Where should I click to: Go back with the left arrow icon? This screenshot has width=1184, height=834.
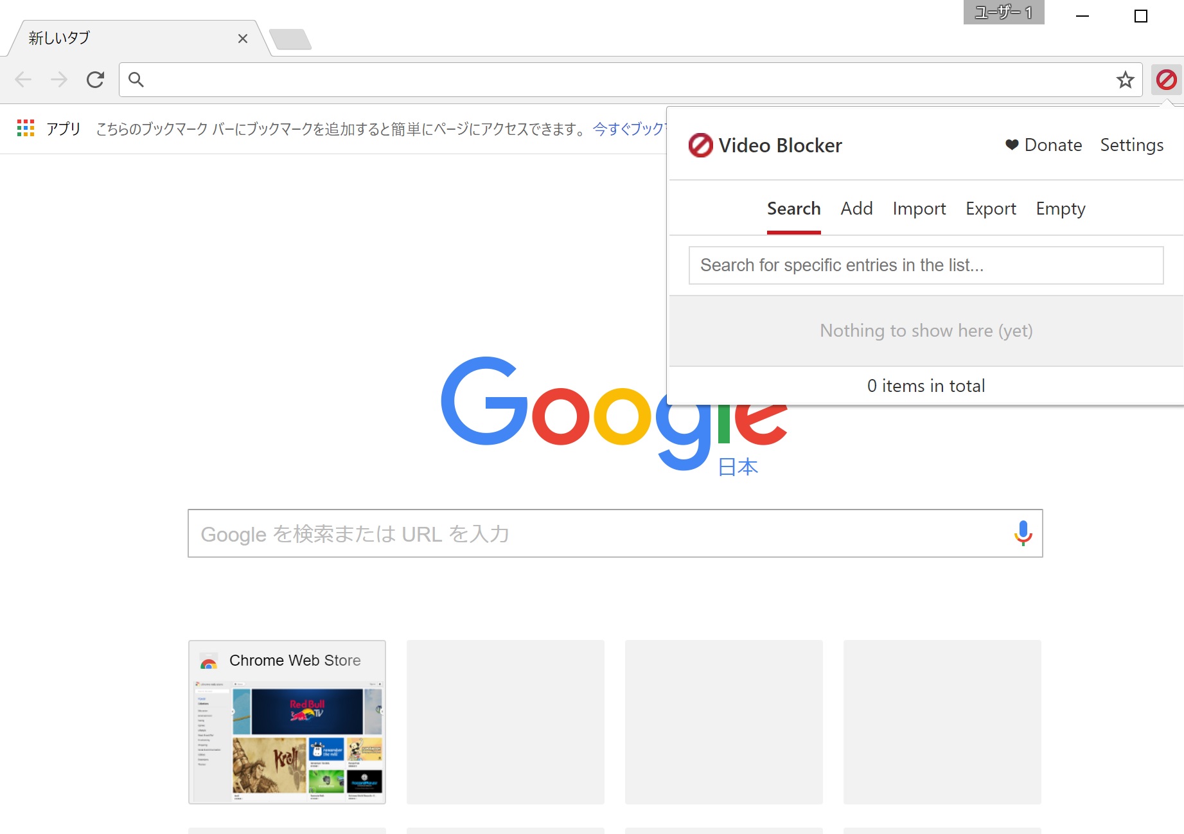pyautogui.click(x=23, y=80)
